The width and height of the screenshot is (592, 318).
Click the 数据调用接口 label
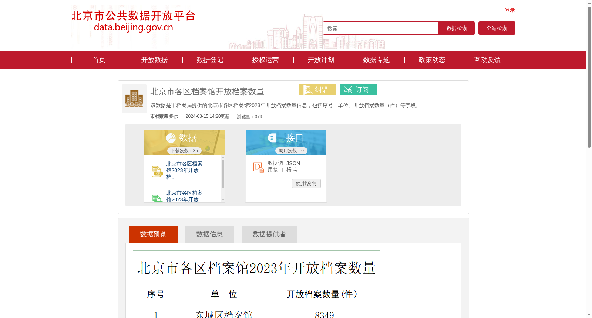[275, 166]
